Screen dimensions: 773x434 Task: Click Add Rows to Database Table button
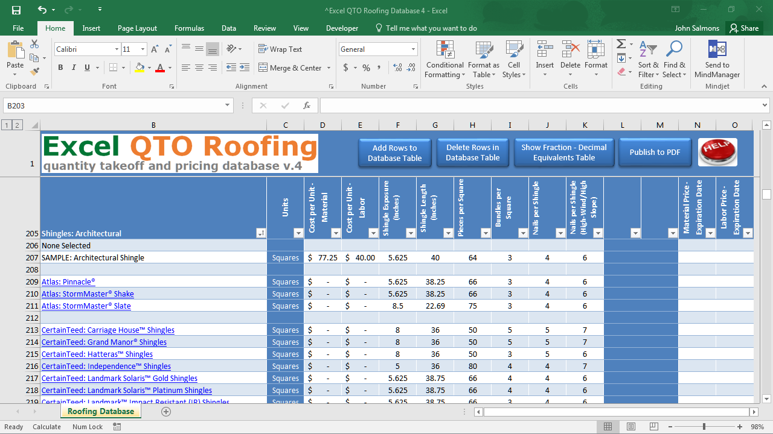coord(394,153)
